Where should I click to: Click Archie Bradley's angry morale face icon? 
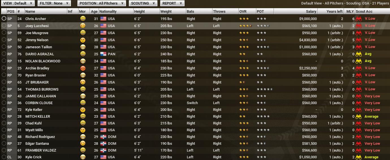point(83,68)
